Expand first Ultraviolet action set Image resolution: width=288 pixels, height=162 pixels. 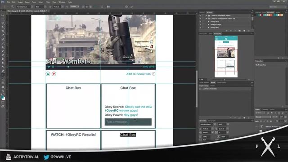[206, 16]
